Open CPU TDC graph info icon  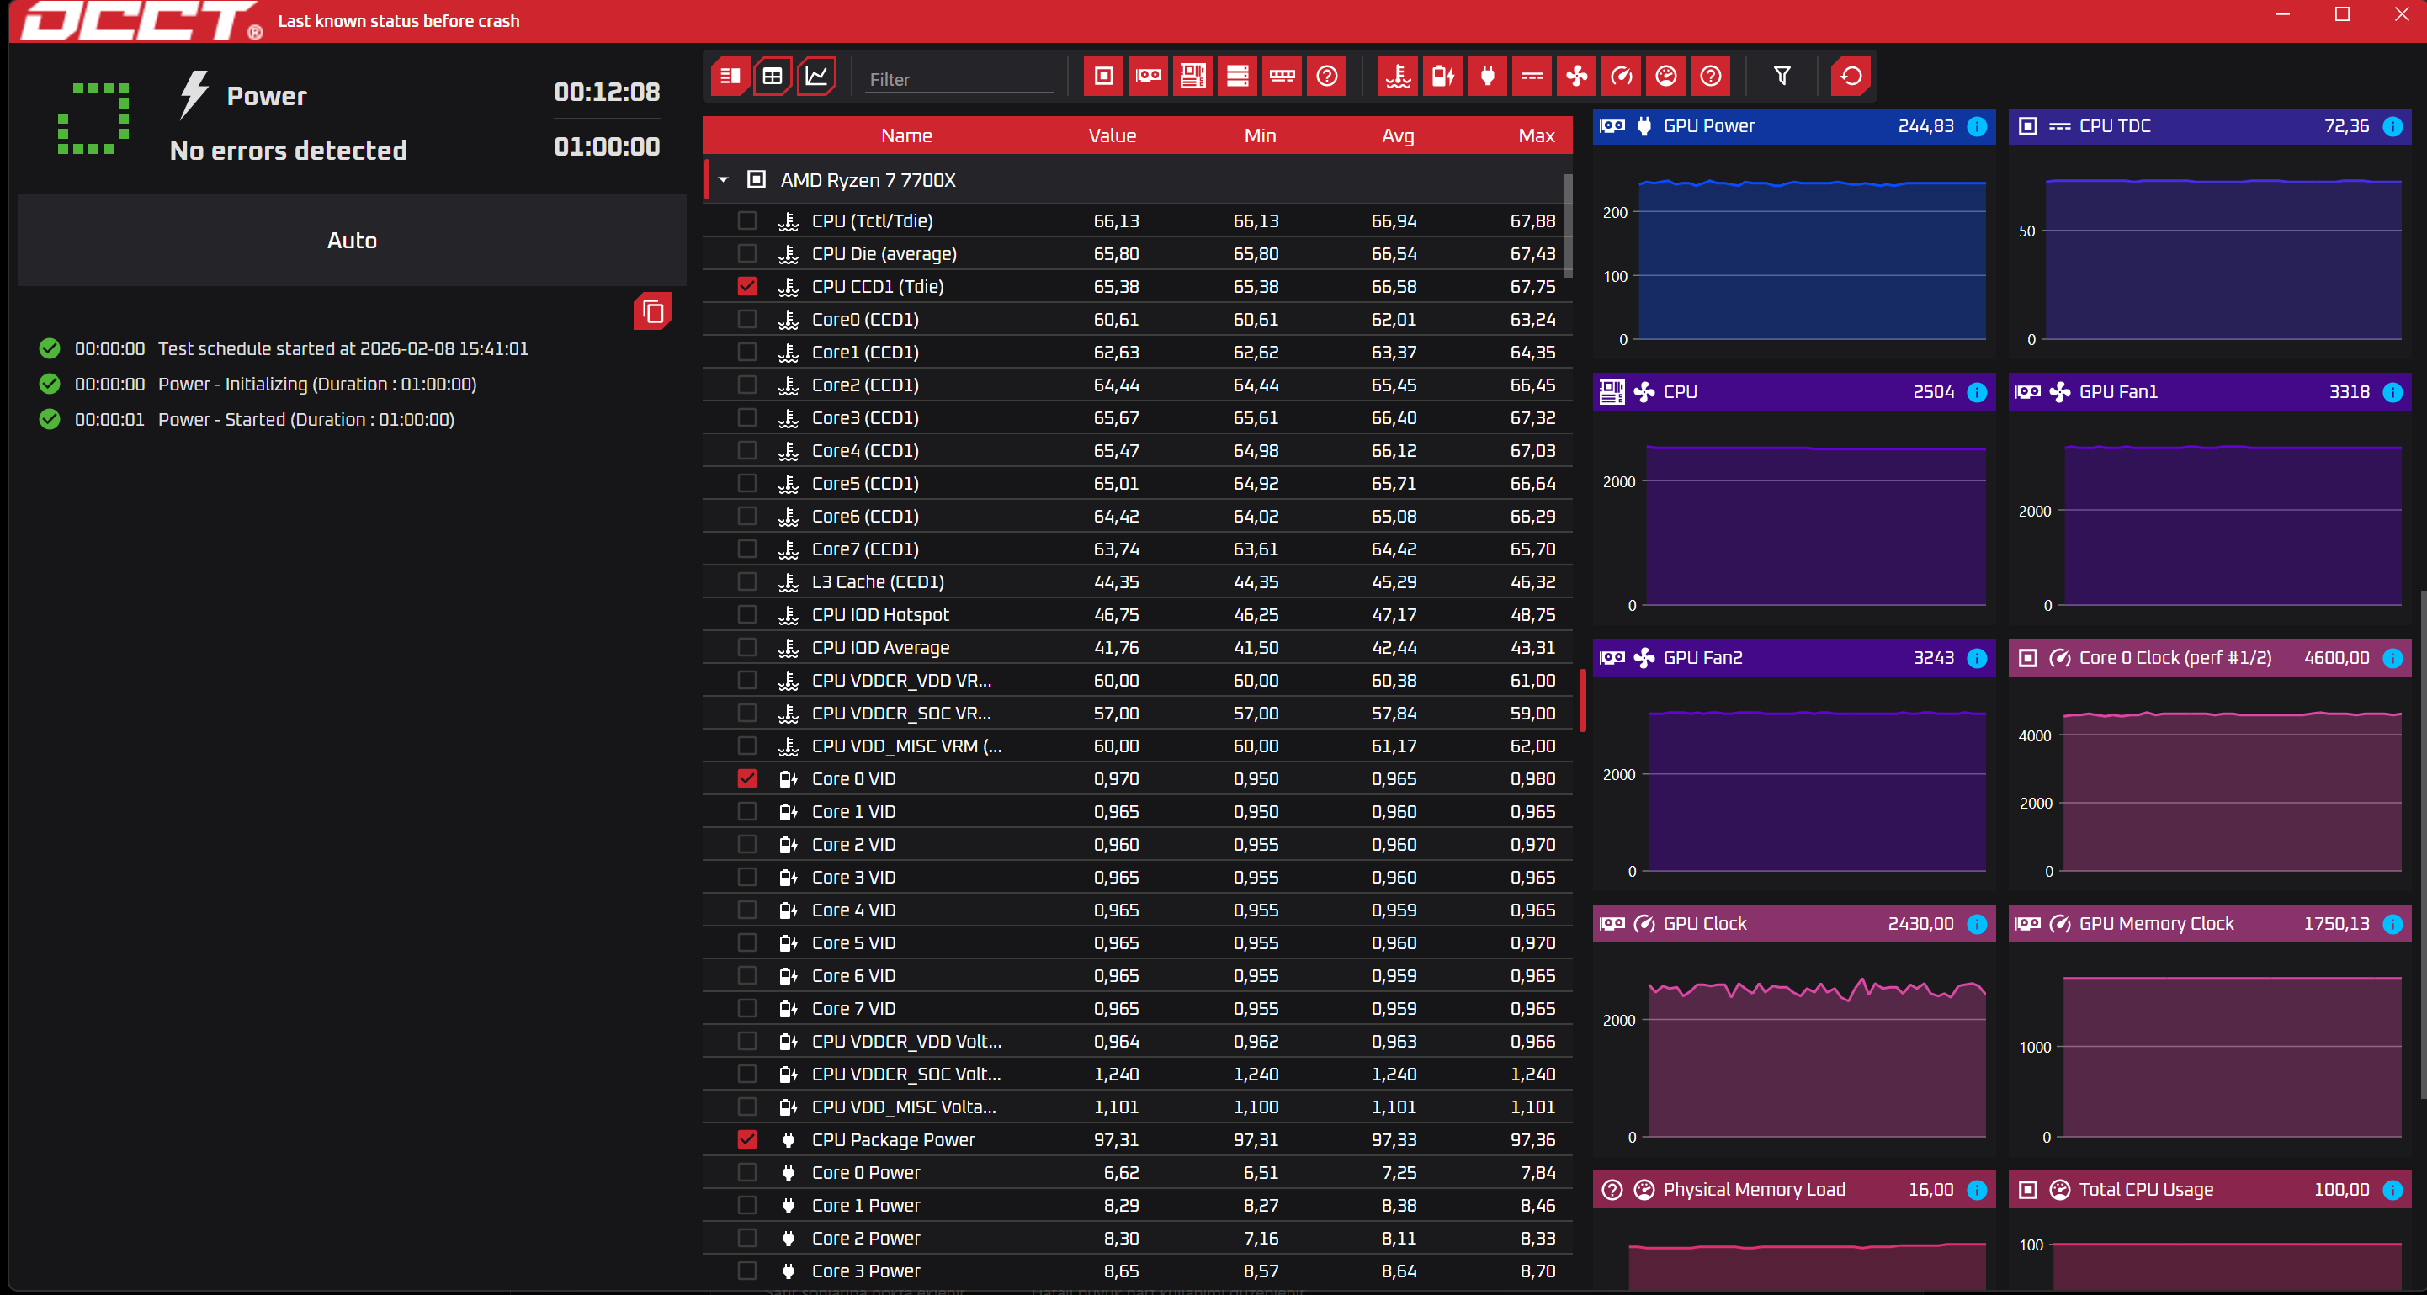tap(2392, 126)
